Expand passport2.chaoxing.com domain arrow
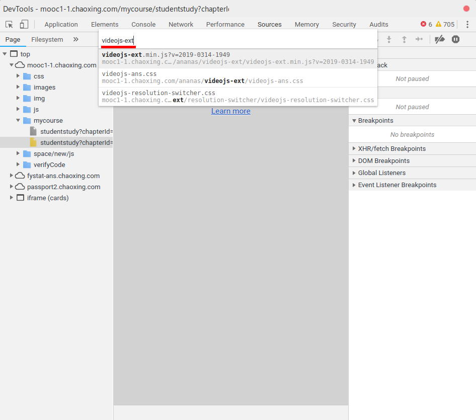The height and width of the screenshot is (420, 476). pos(11,186)
